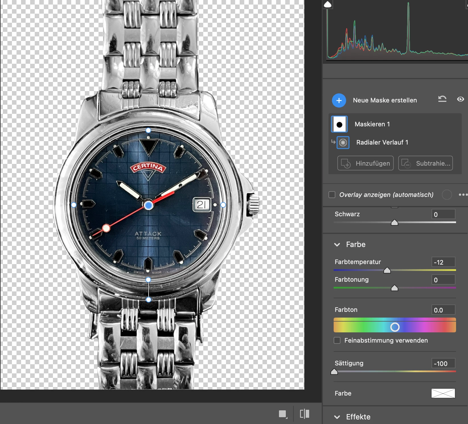Click the Subtrahieren button
Viewport: 468px width, 424px height.
[x=425, y=163]
